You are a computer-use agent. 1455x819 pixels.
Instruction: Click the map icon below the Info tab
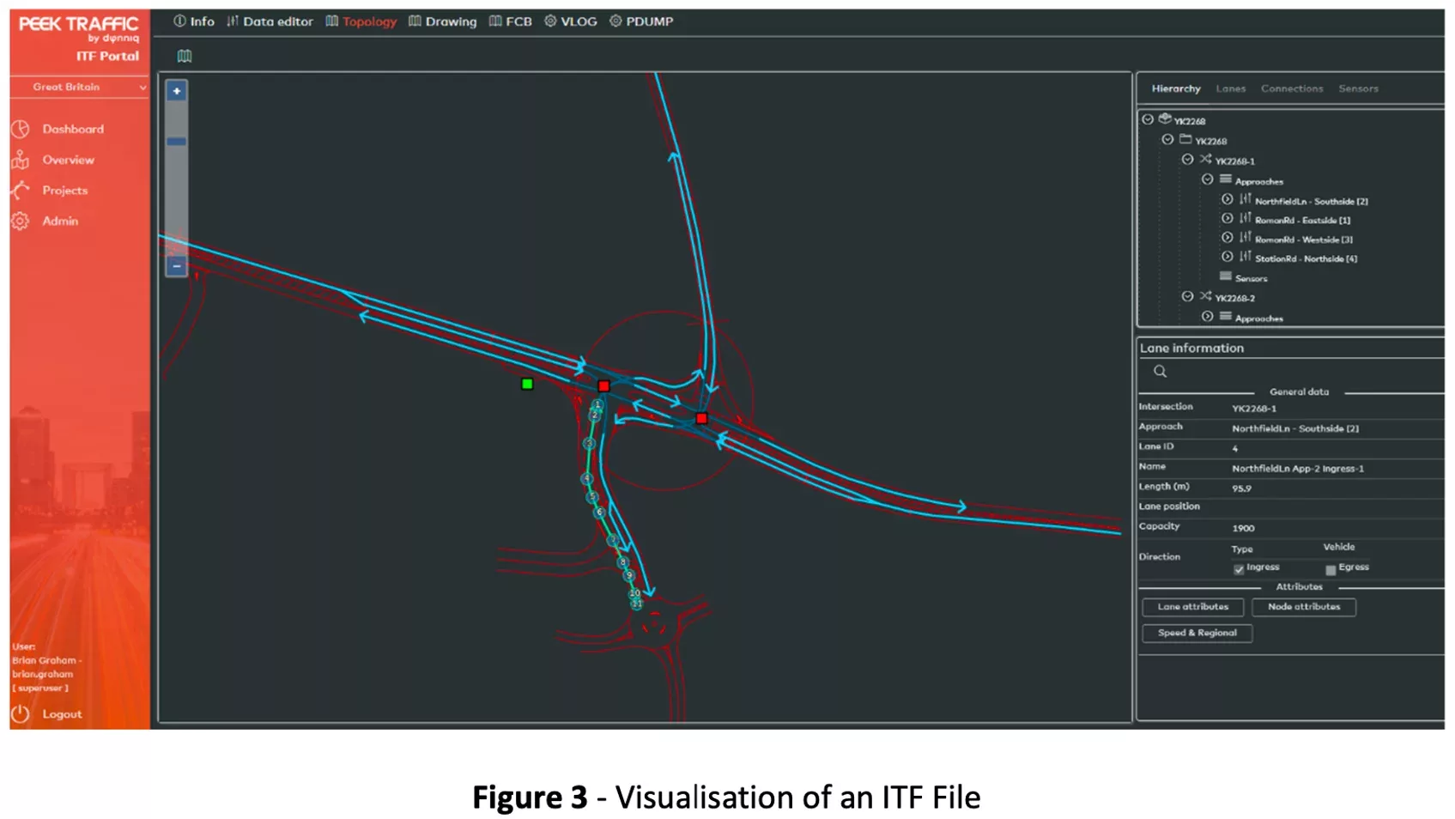(x=185, y=57)
